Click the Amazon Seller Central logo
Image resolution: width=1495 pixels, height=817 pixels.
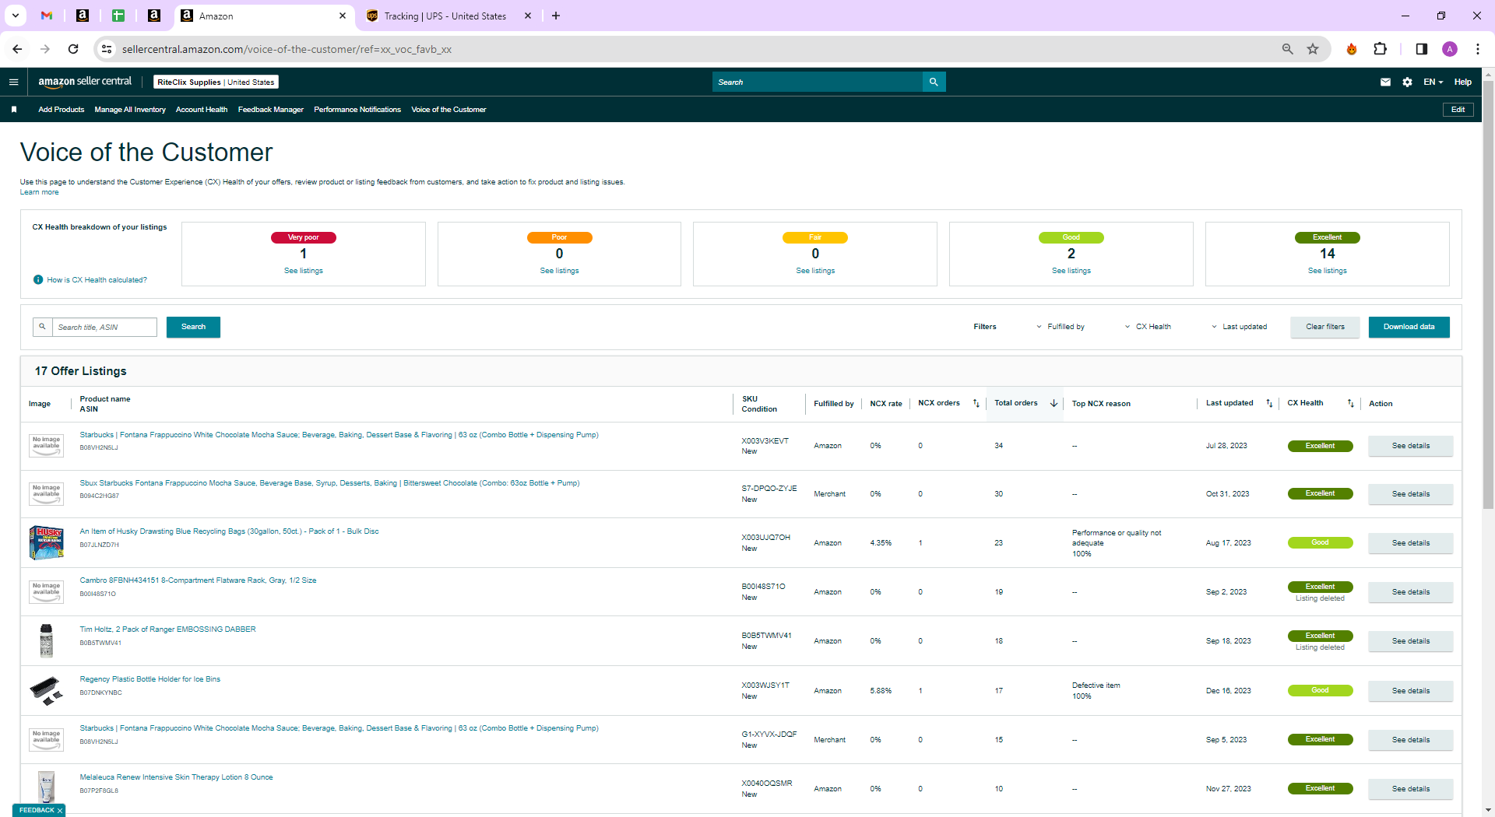click(85, 82)
